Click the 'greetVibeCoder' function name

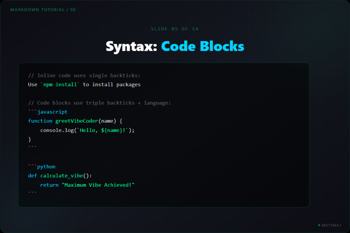coord(77,121)
